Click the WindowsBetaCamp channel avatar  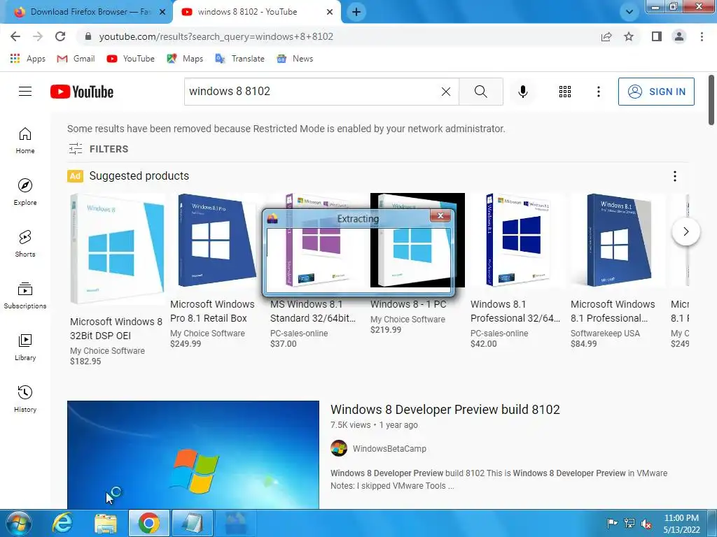coord(339,448)
